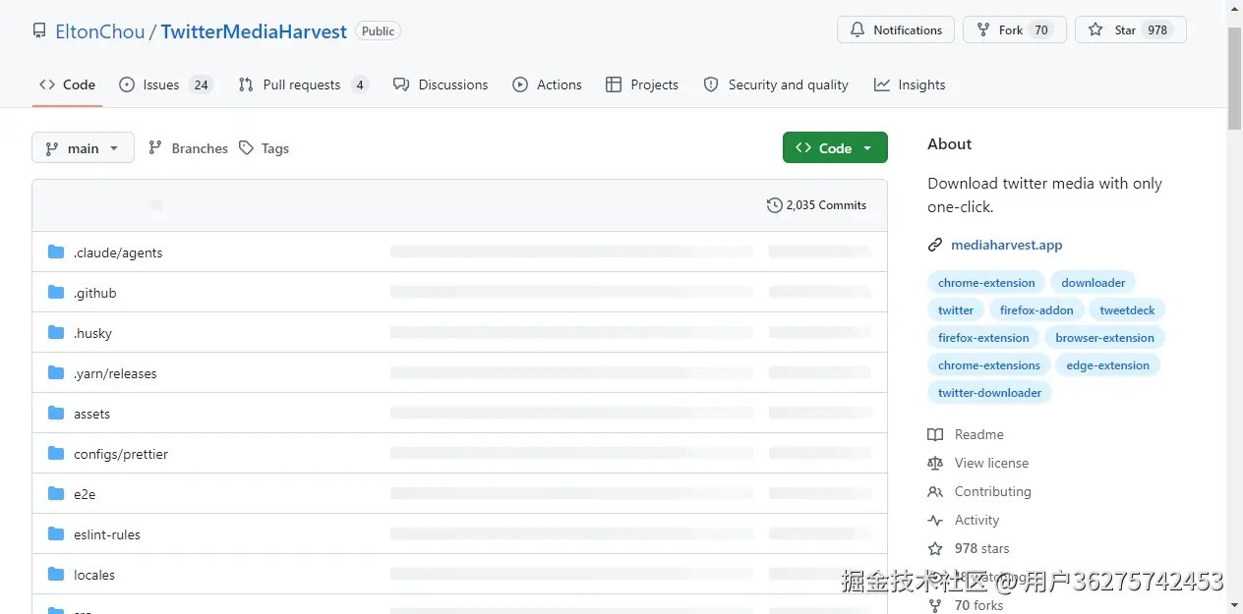Open the Actions tab
The width and height of the screenshot is (1243, 614).
point(548,84)
